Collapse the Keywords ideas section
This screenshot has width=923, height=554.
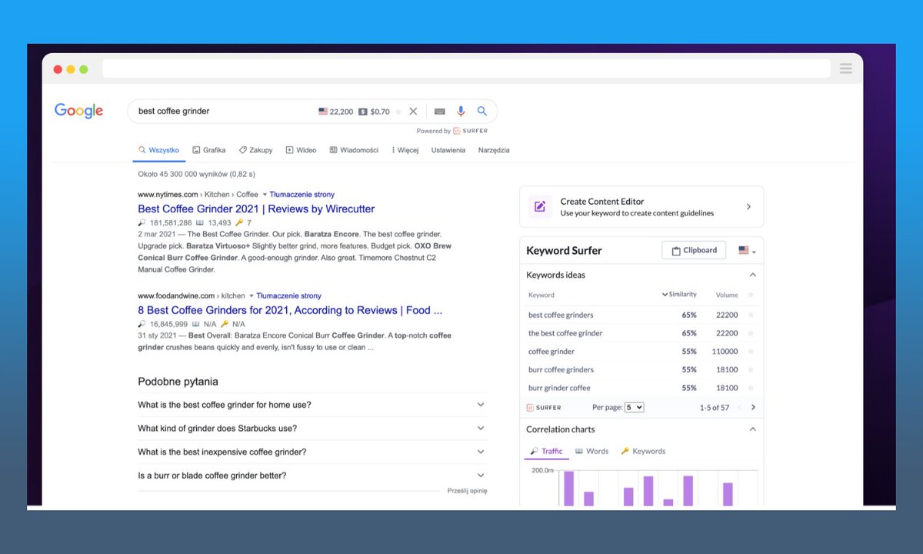(753, 275)
